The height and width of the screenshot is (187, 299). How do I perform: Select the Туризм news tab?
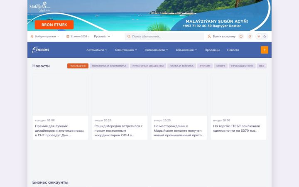(x=205, y=66)
